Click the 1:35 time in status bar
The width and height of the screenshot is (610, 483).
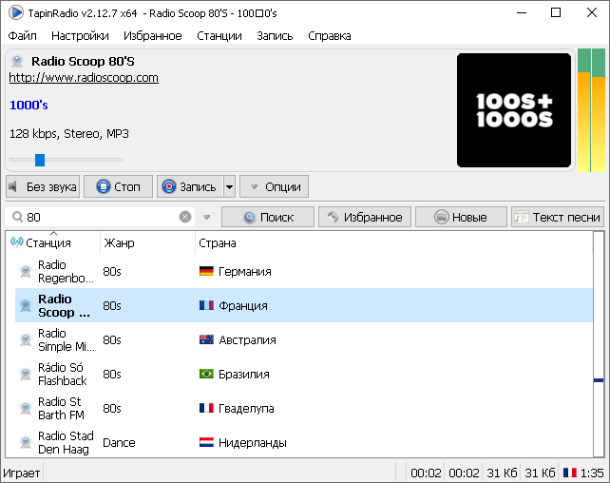tap(592, 473)
